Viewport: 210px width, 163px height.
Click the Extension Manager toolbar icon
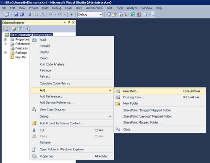coord(139,14)
